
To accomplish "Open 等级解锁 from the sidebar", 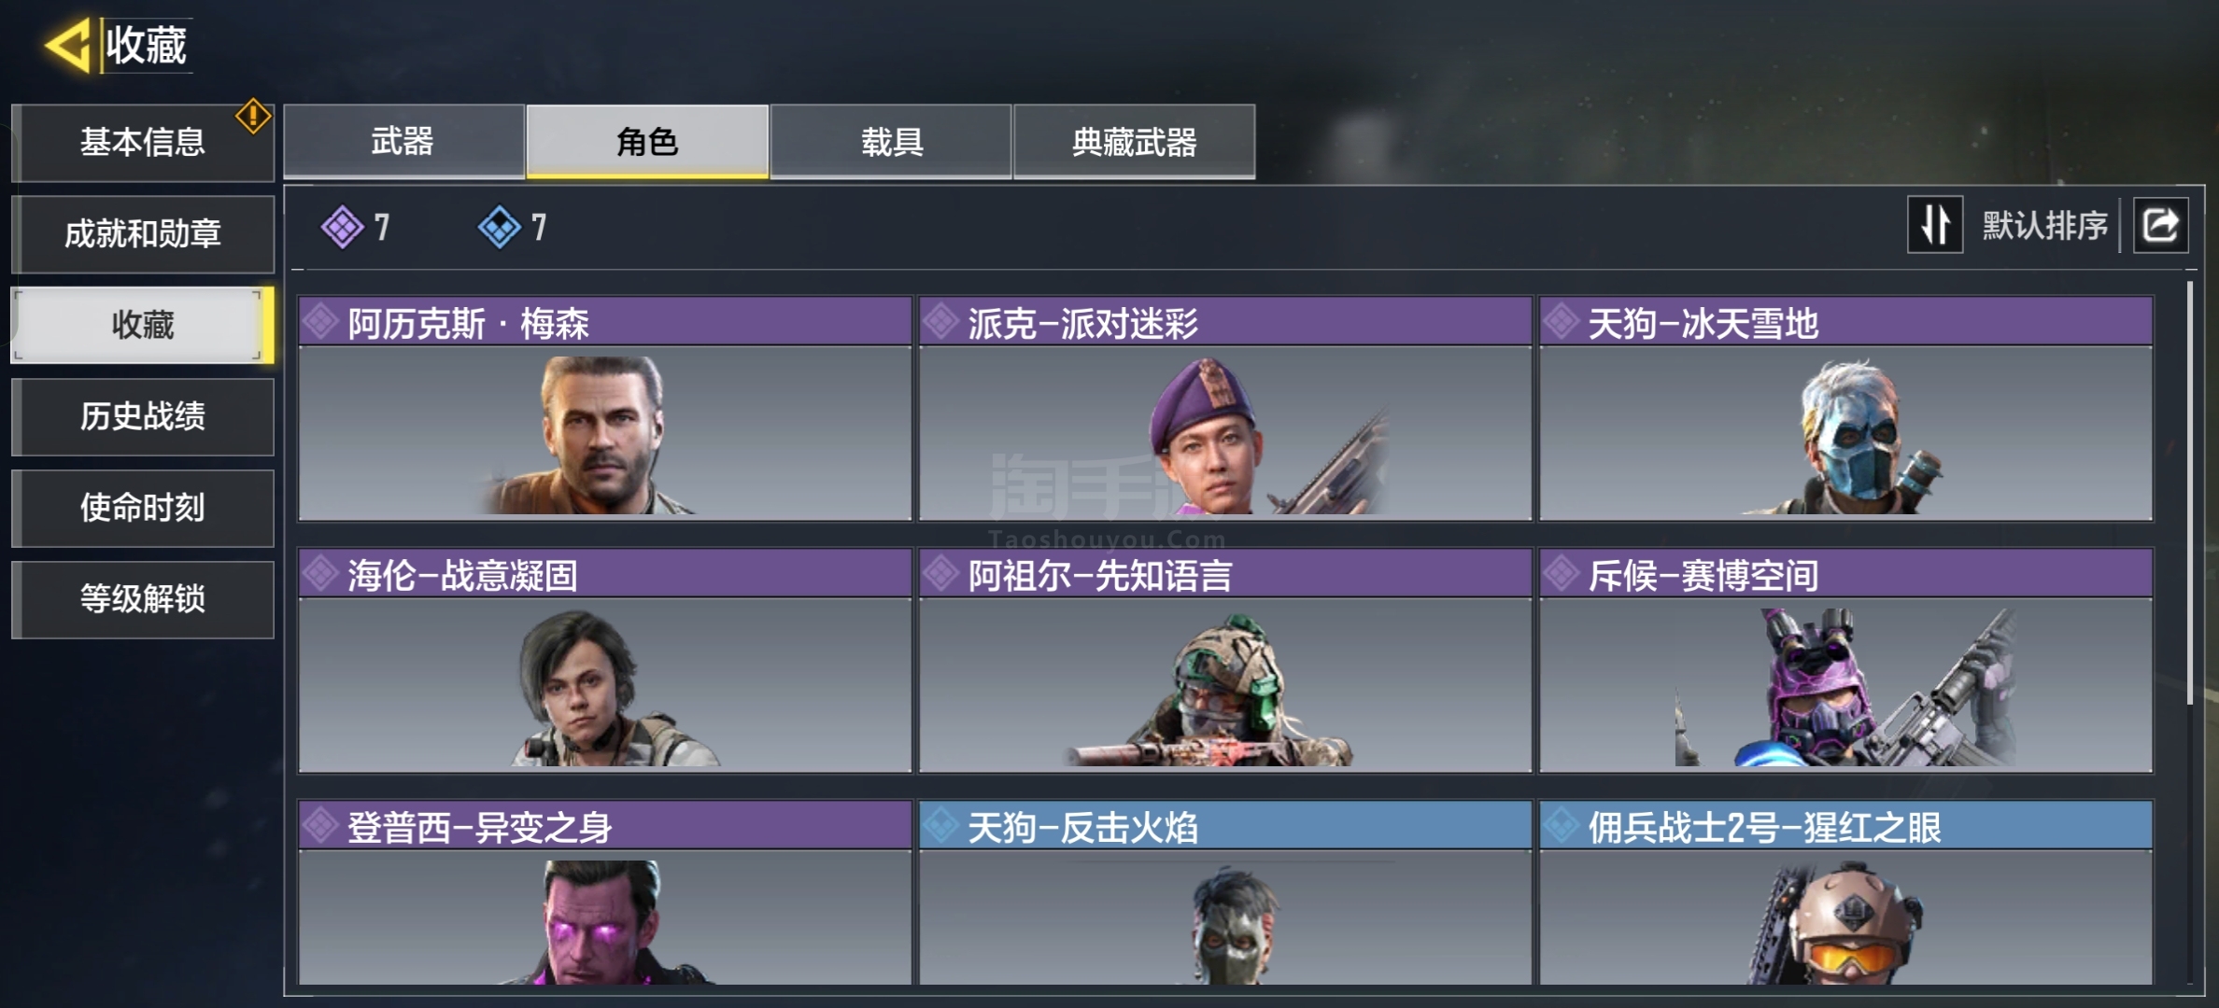I will 143,599.
